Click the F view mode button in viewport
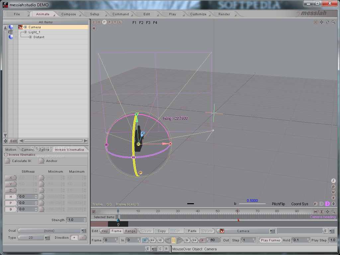Viewport: 340px width, 255px height. click(110, 22)
